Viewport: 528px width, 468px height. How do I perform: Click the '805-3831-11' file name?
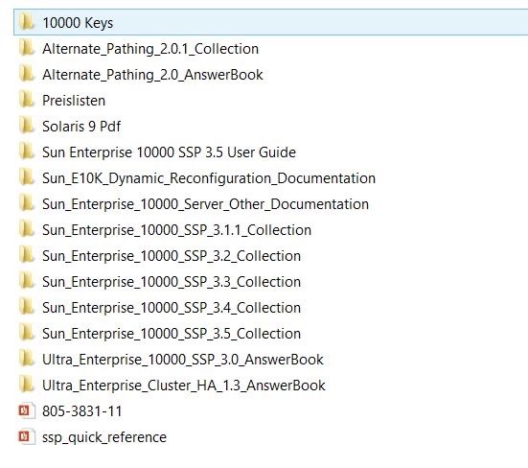(x=82, y=411)
